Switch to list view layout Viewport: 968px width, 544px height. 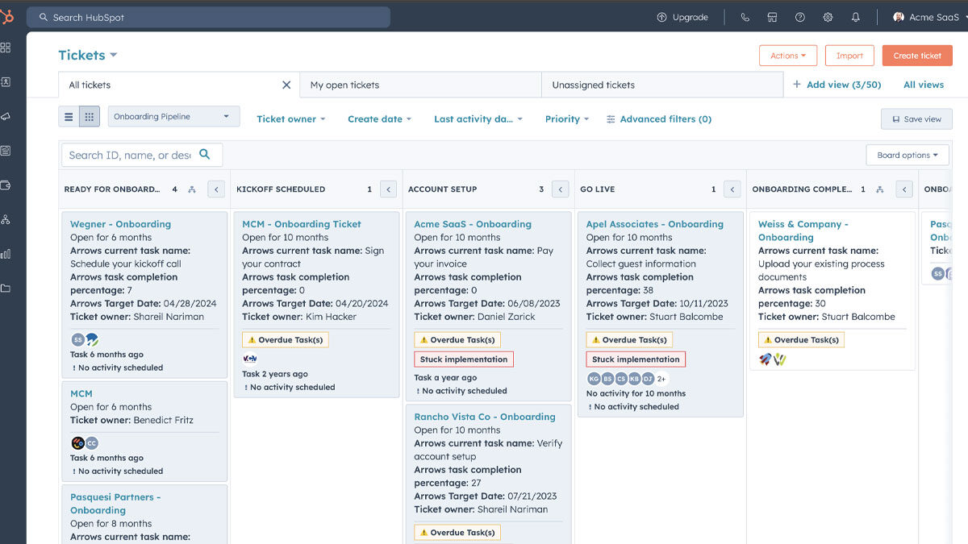pyautogui.click(x=69, y=117)
